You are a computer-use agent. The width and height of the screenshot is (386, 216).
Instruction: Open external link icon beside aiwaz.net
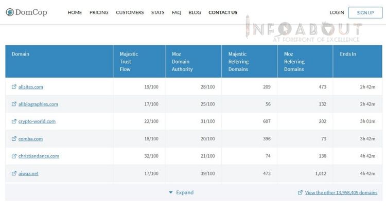point(14,173)
